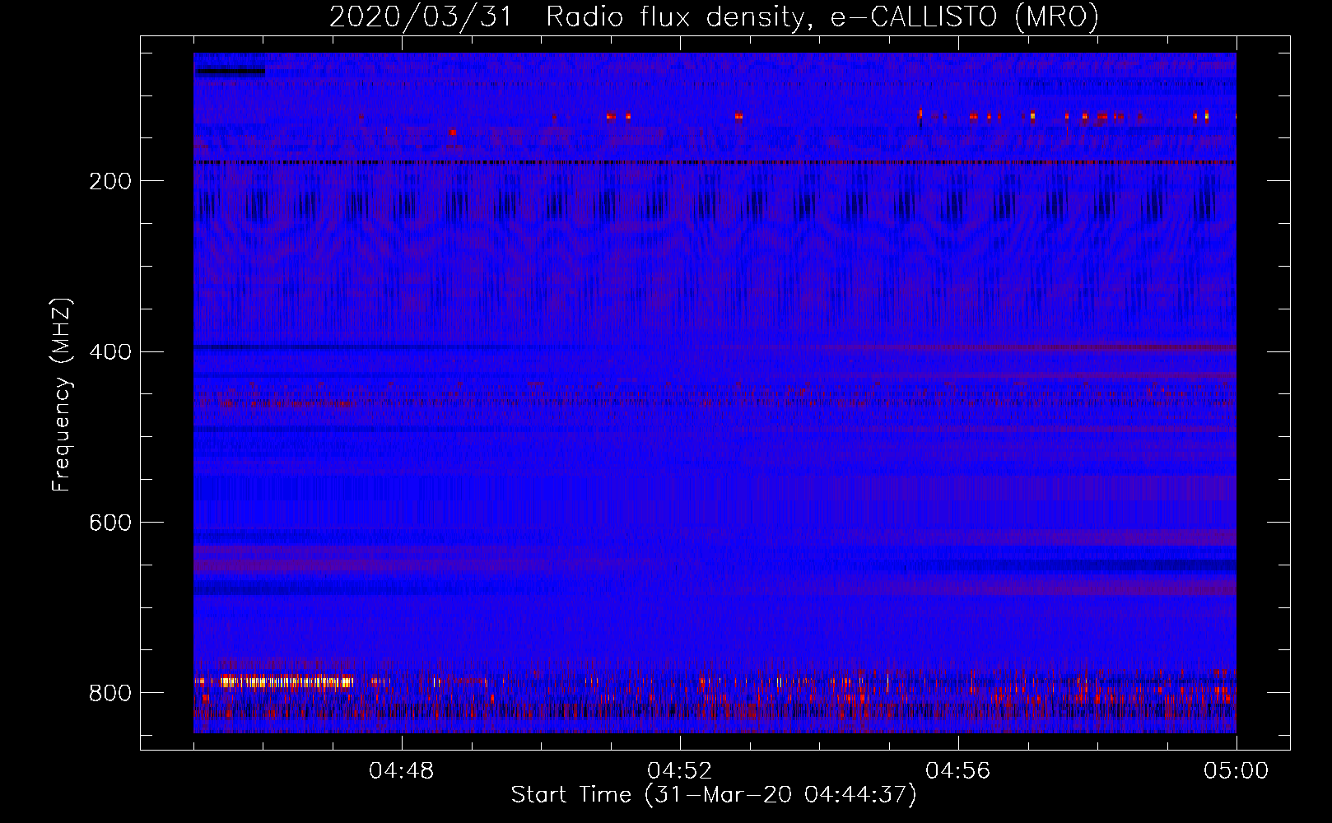1332x823 pixels.
Task: Click the 600 frequency tick label
Action: click(110, 523)
